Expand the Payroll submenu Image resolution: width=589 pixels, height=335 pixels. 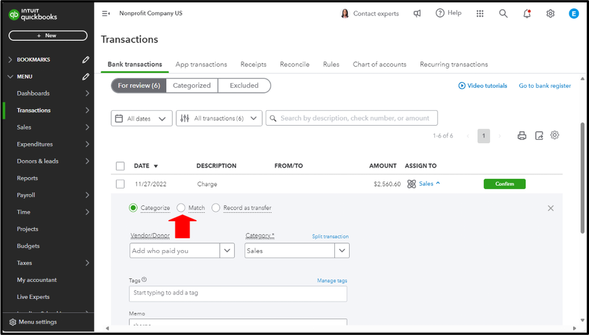[x=87, y=195]
